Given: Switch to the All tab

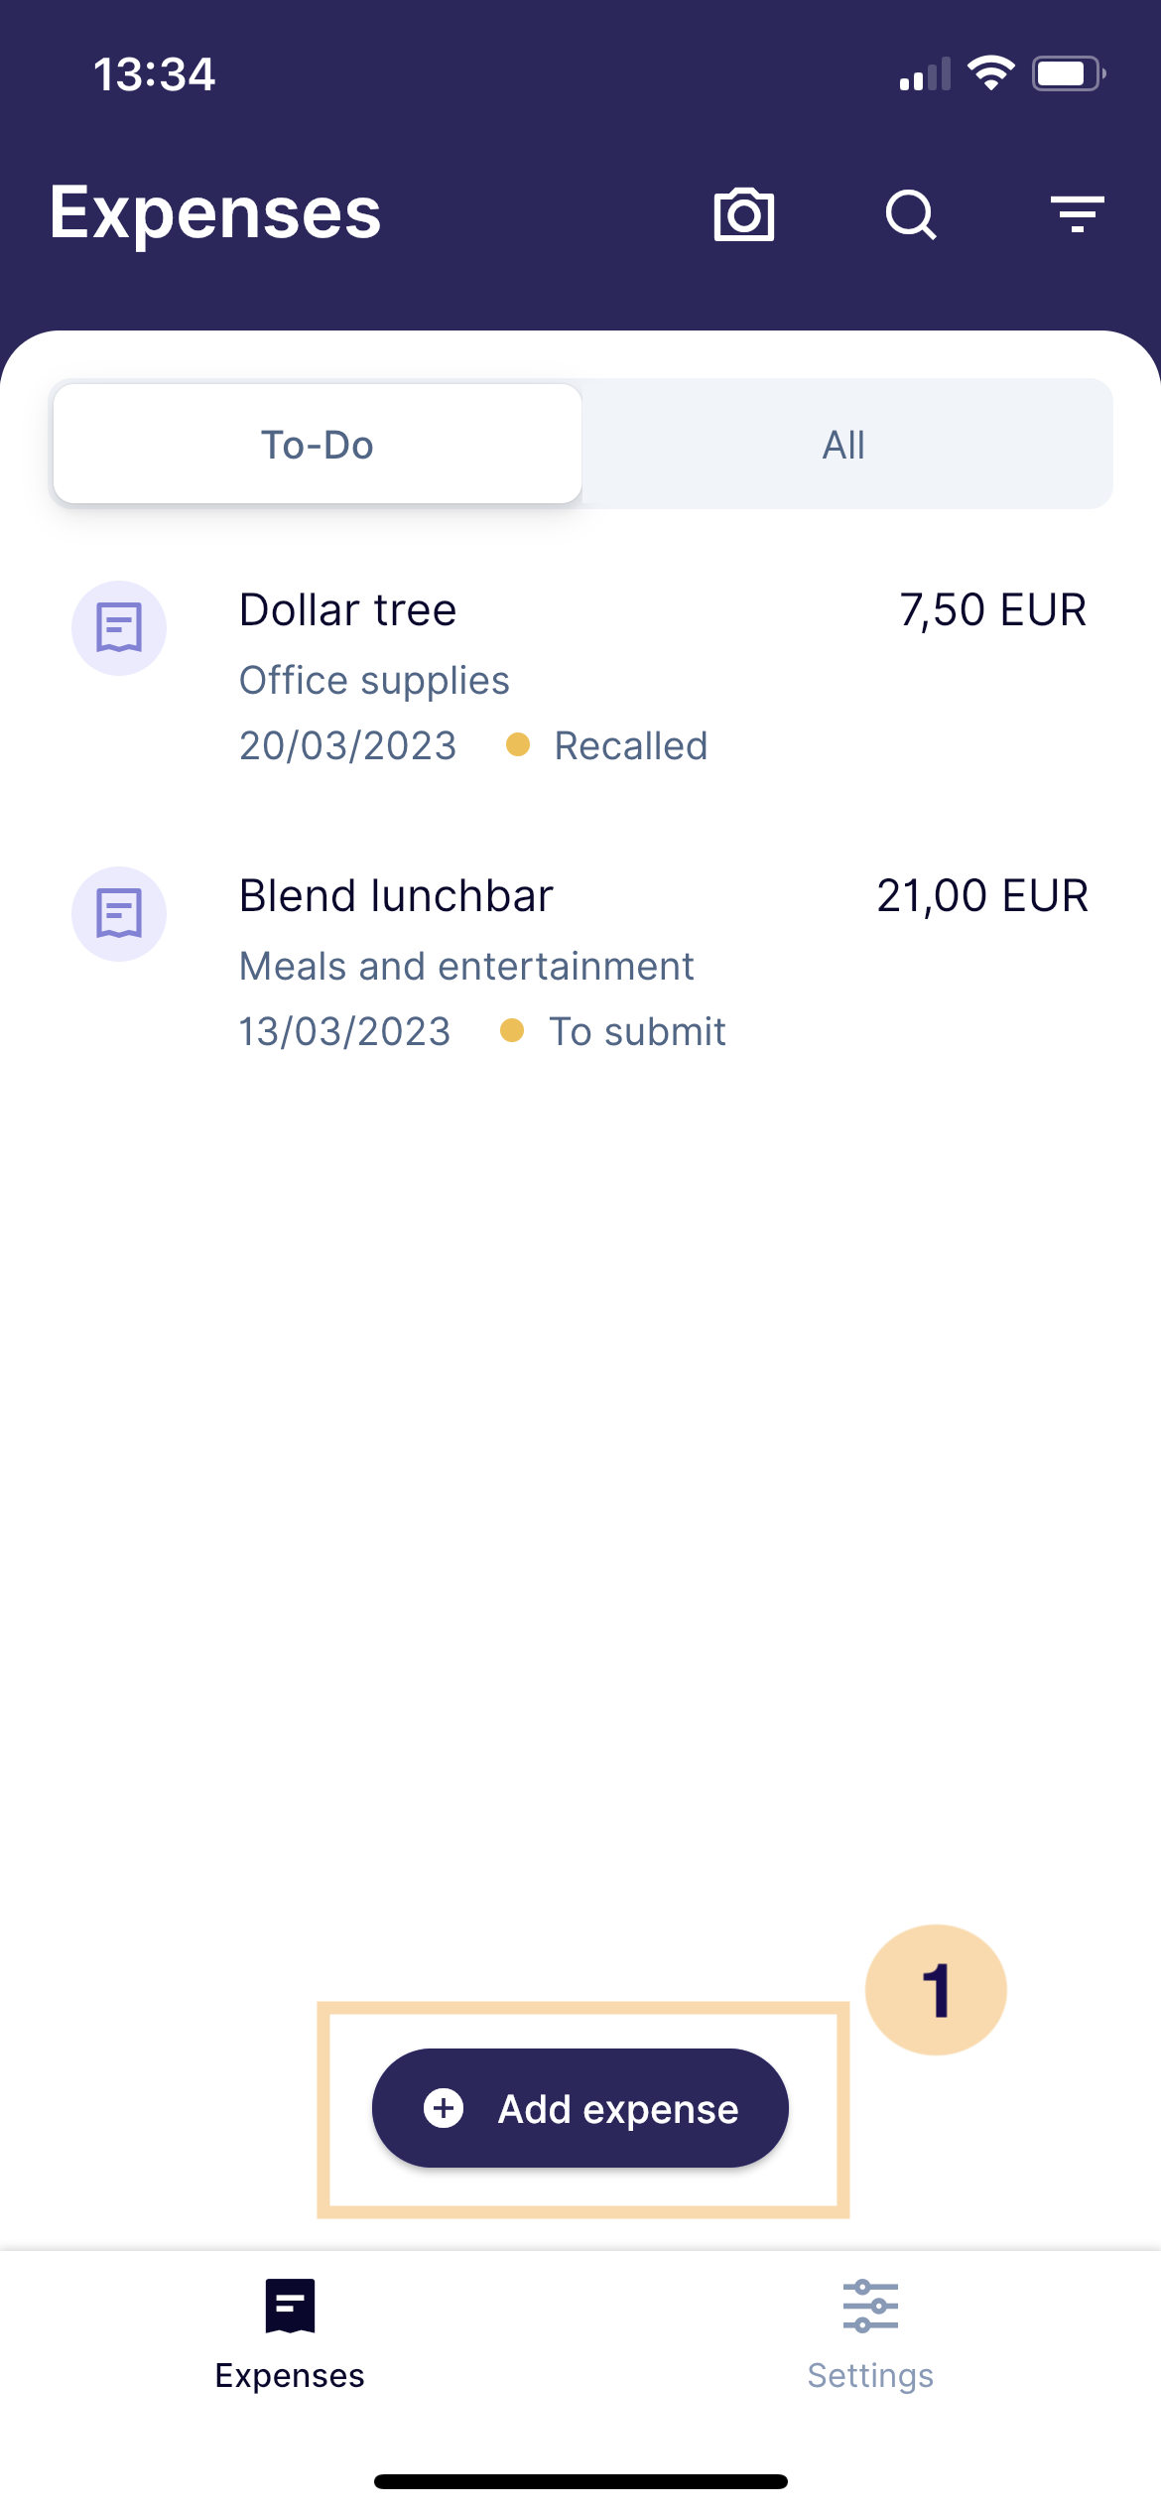Looking at the screenshot, I should pos(844,444).
